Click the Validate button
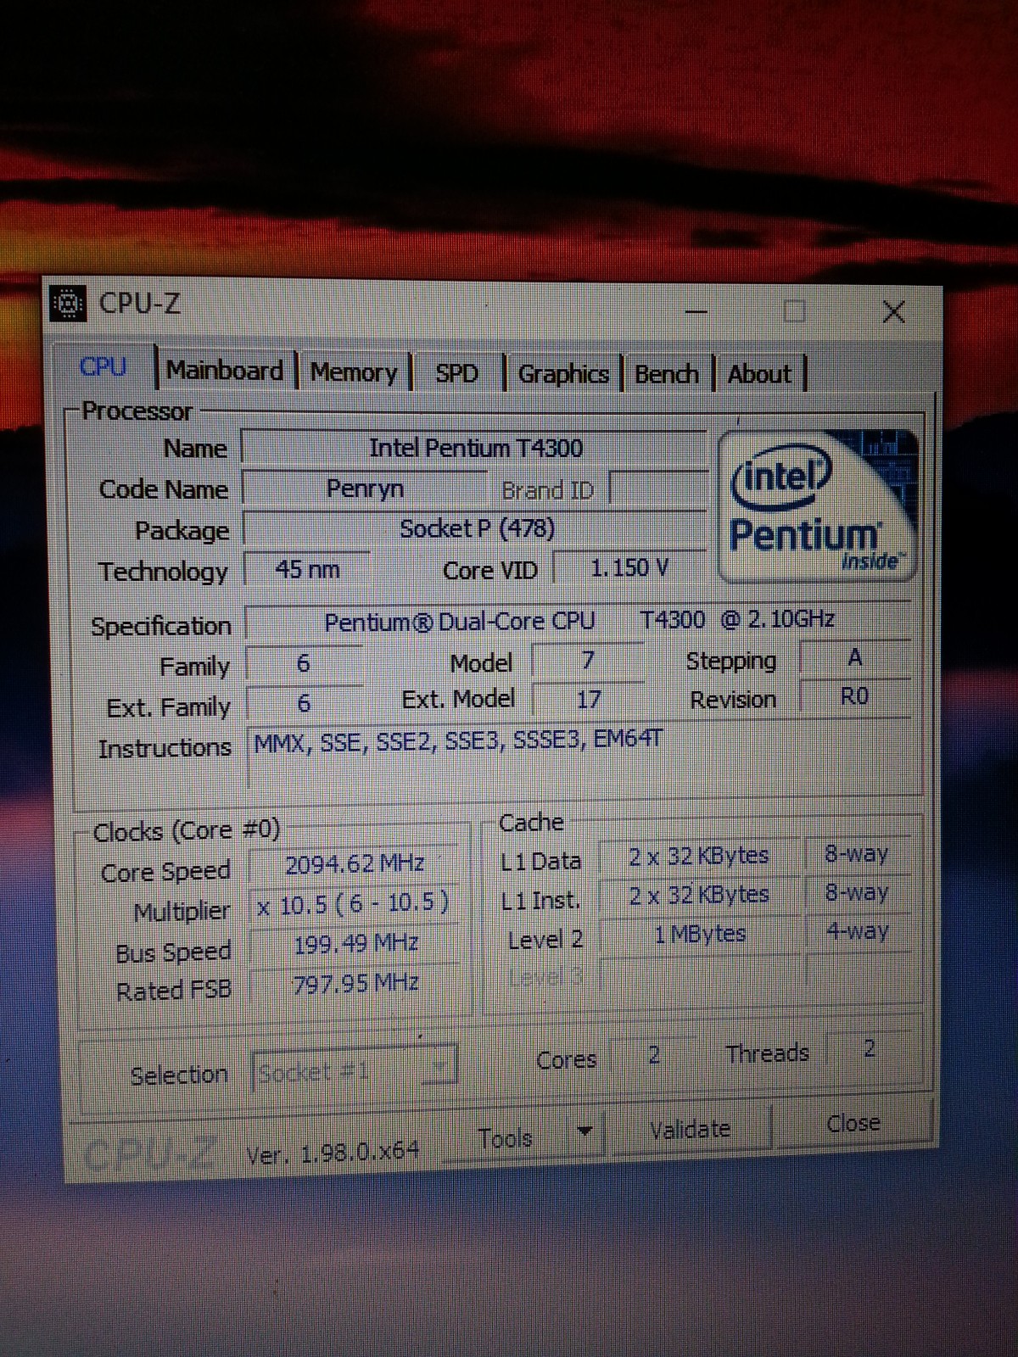Viewport: 1018px width, 1357px height. tap(690, 1130)
